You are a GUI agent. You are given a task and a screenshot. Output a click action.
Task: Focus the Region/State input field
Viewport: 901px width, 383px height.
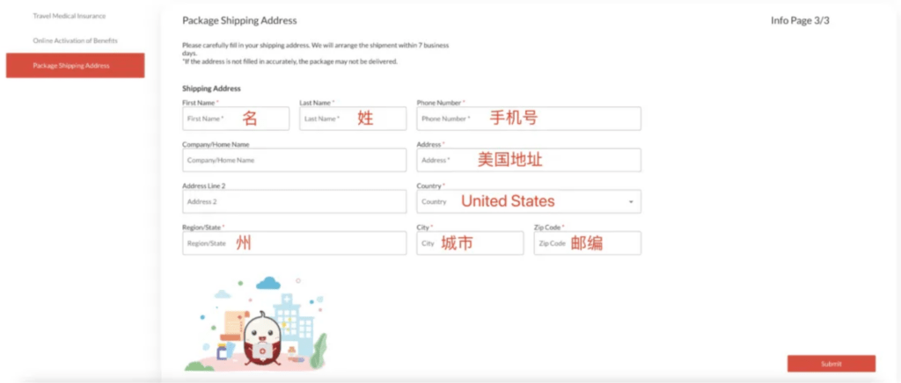click(294, 243)
